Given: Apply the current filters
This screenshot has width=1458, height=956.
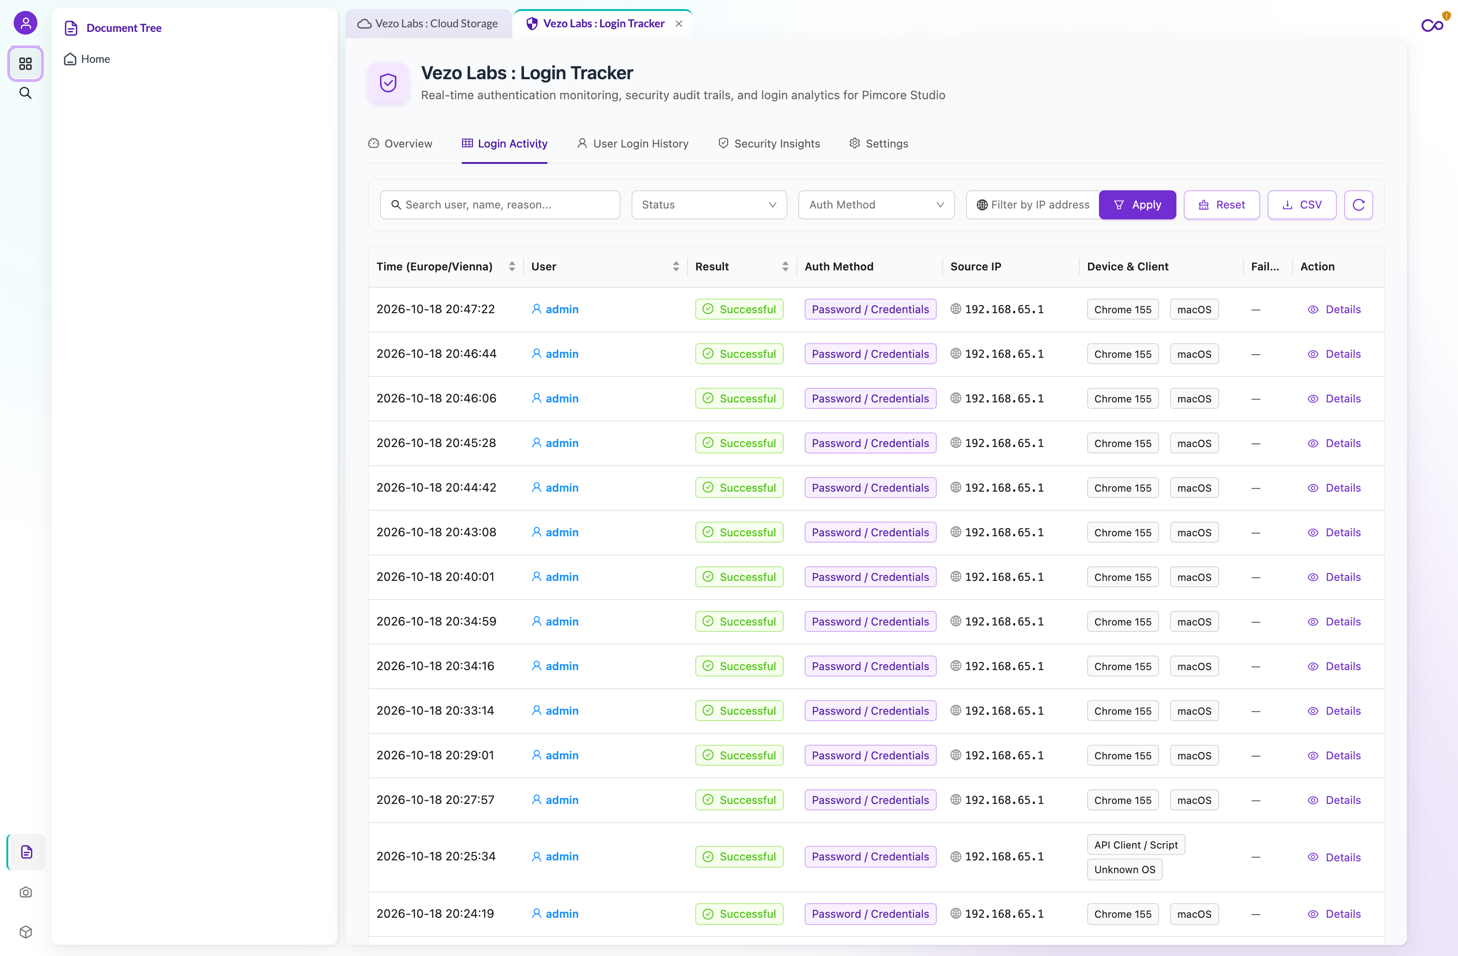Looking at the screenshot, I should pyautogui.click(x=1137, y=204).
